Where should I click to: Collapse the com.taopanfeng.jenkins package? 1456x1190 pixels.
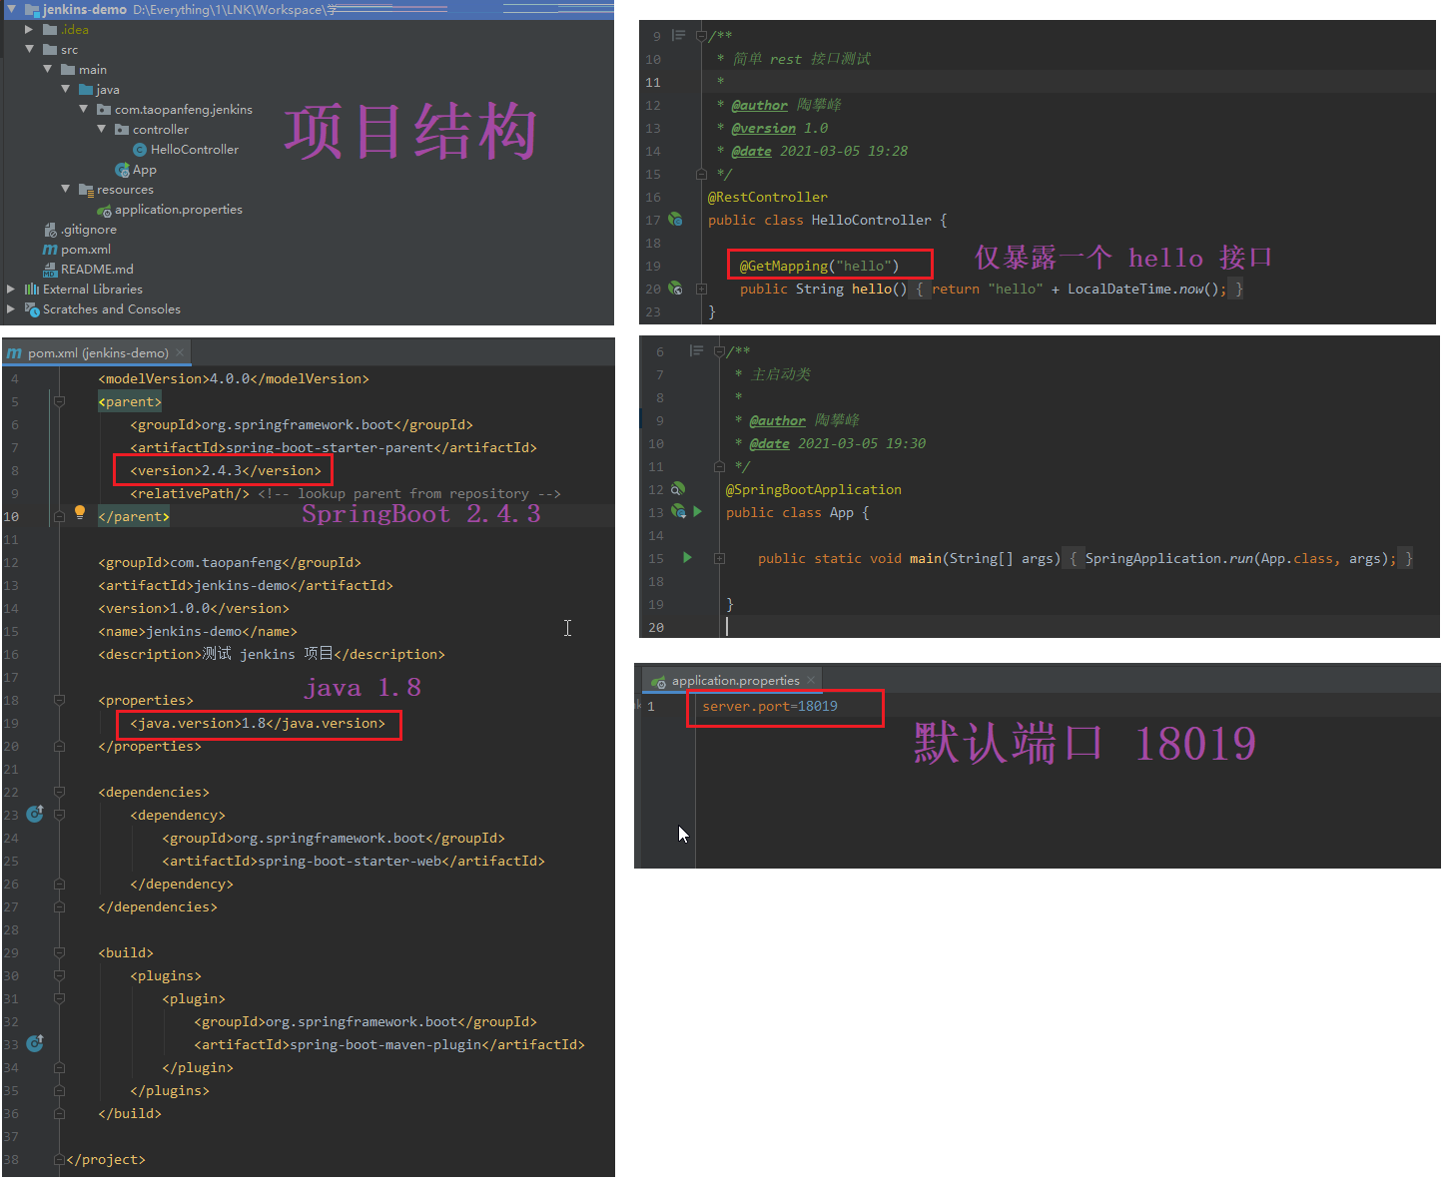pos(83,109)
